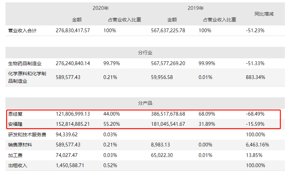Viewport: 288px width, 180px height.
Task: Click the 386,517,678.68 amount for 恩经复
Action: (168, 114)
